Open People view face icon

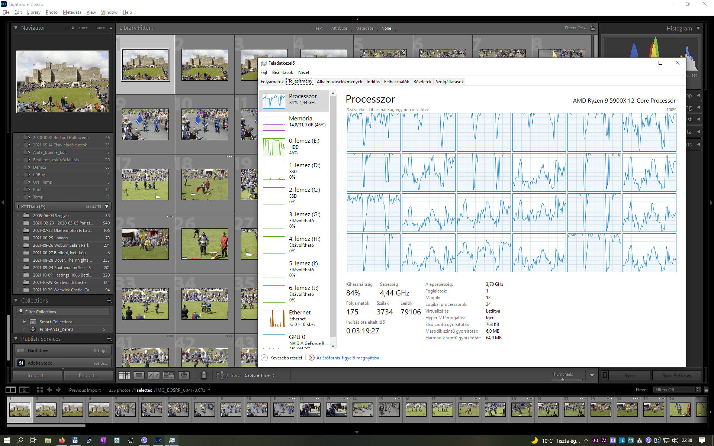coord(184,375)
